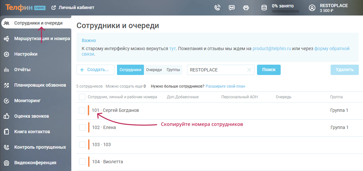Clear the RESTOPLACE search field
The height and width of the screenshot is (171, 363).
(x=249, y=70)
